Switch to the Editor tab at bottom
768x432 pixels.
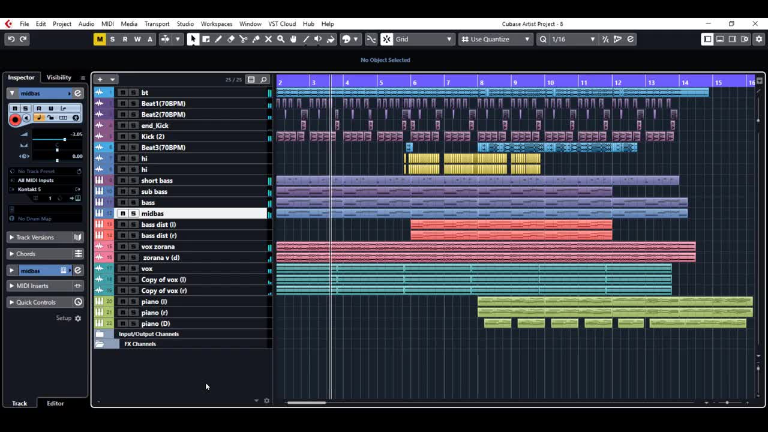[x=55, y=403]
